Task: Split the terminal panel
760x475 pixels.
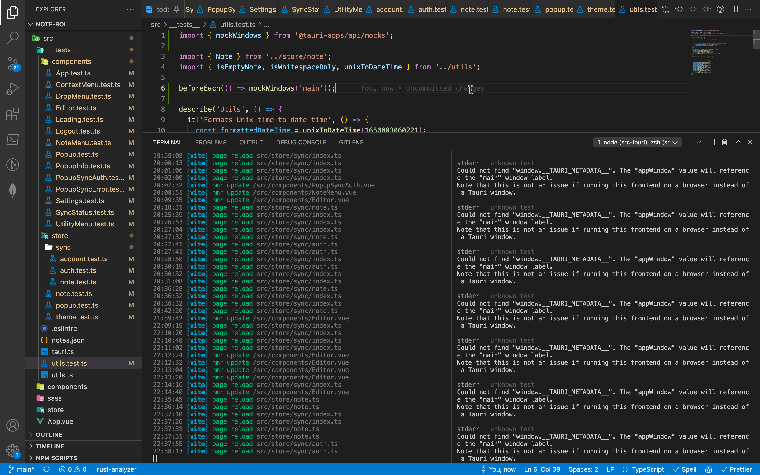Action: (x=711, y=142)
